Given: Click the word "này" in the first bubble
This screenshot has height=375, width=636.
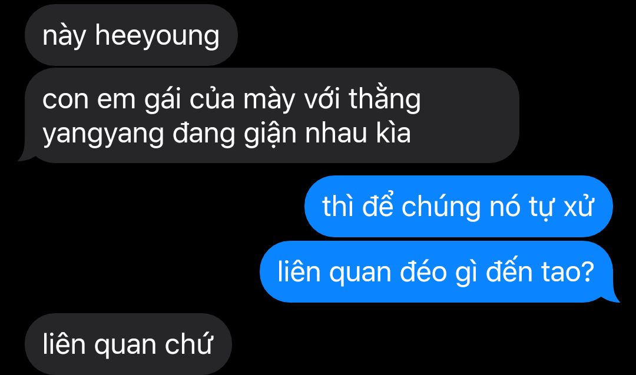Looking at the screenshot, I should pos(64,36).
